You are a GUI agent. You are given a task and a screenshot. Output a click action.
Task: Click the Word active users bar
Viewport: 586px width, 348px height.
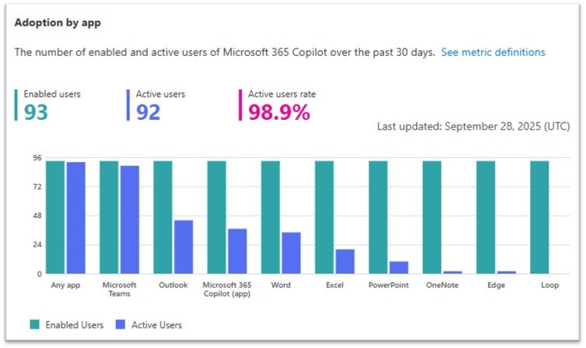pyautogui.click(x=291, y=253)
